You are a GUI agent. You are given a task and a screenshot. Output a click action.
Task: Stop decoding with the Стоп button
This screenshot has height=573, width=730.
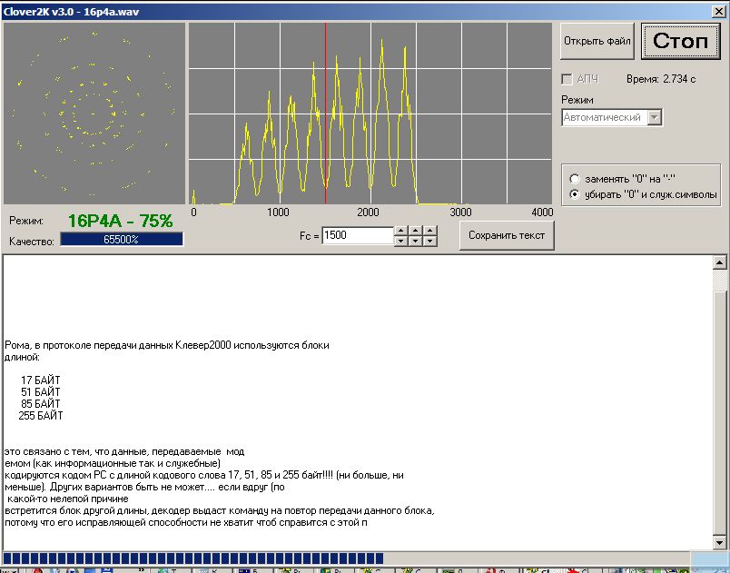coord(680,42)
